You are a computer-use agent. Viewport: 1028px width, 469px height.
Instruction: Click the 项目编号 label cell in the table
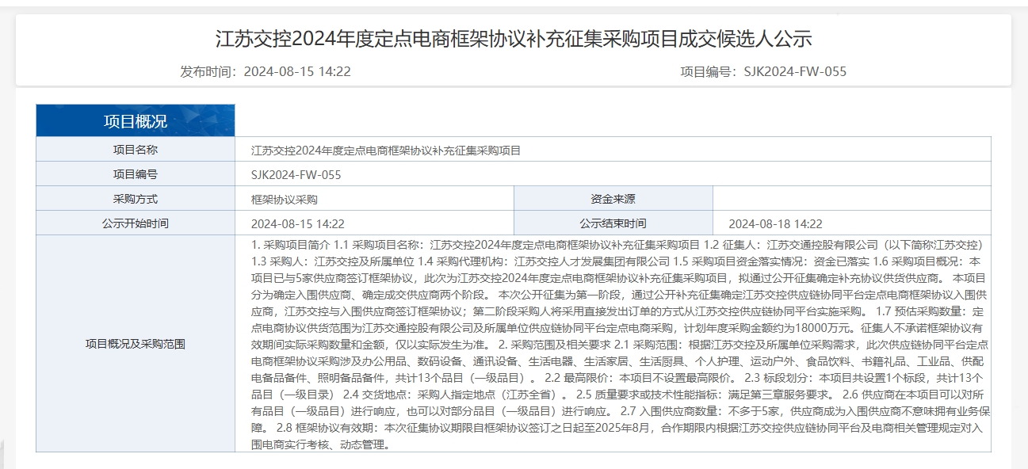tap(136, 174)
